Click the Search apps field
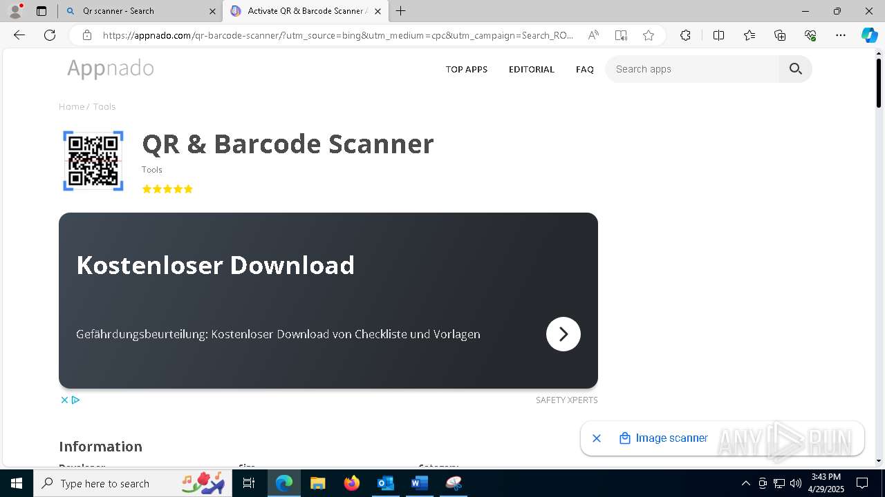The image size is (885, 497). pyautogui.click(x=692, y=69)
